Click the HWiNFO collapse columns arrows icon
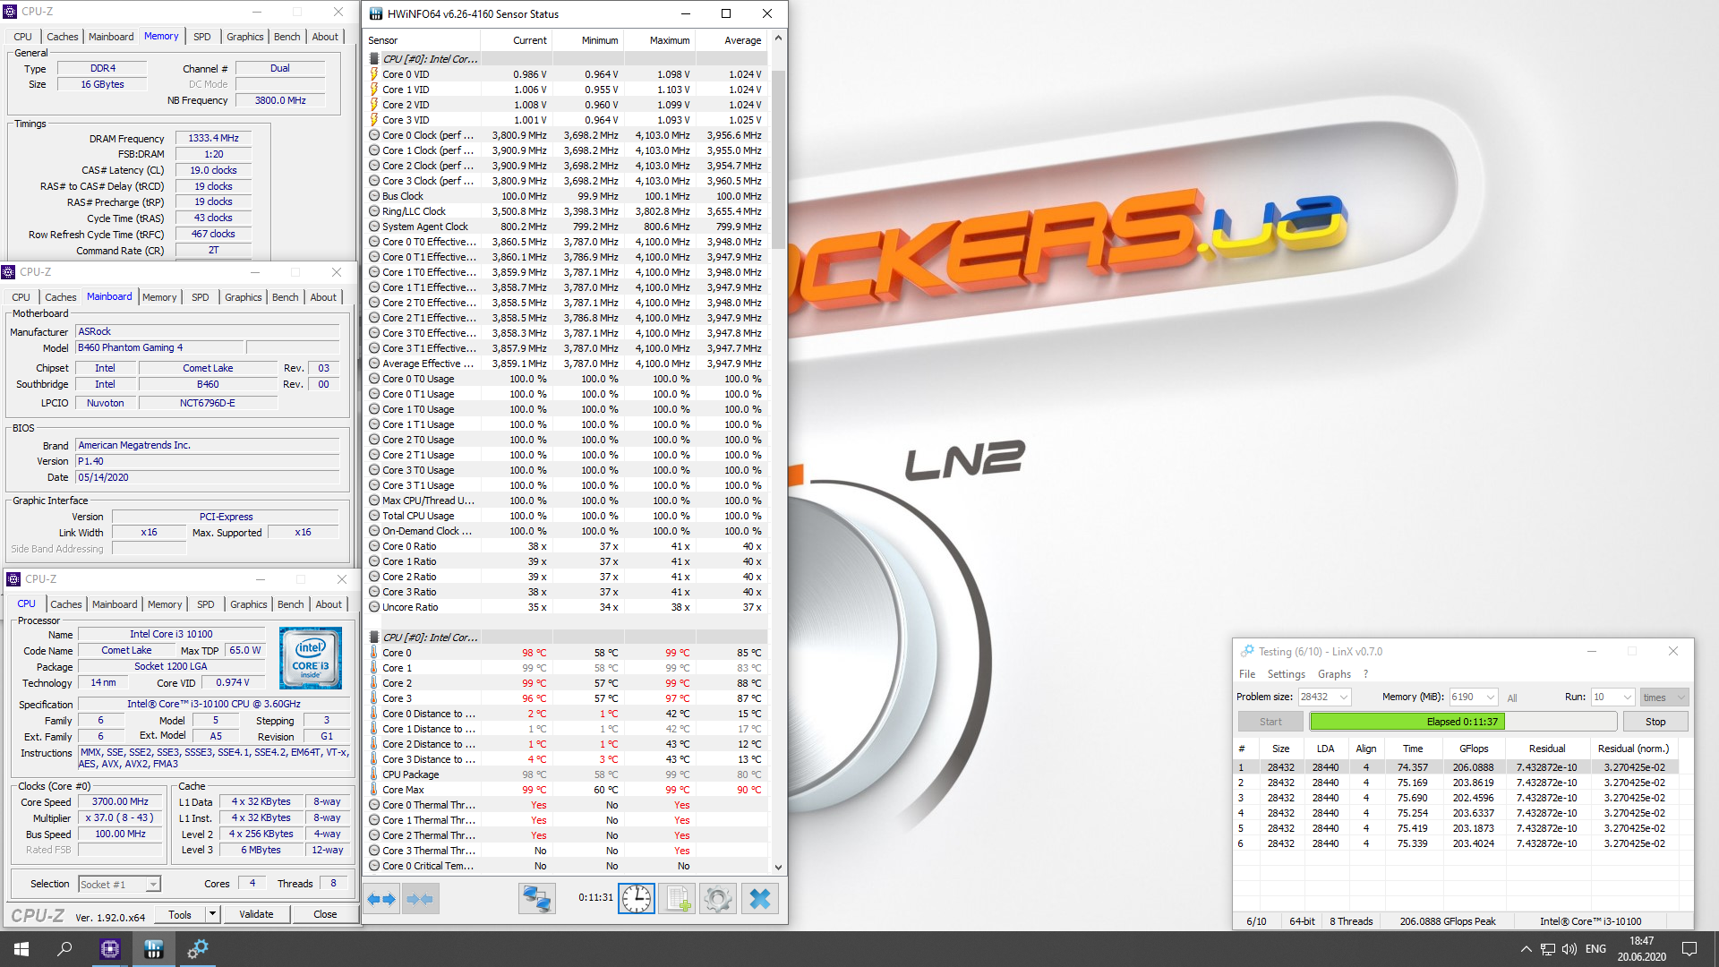Viewport: 1719px width, 967px height. click(x=420, y=899)
